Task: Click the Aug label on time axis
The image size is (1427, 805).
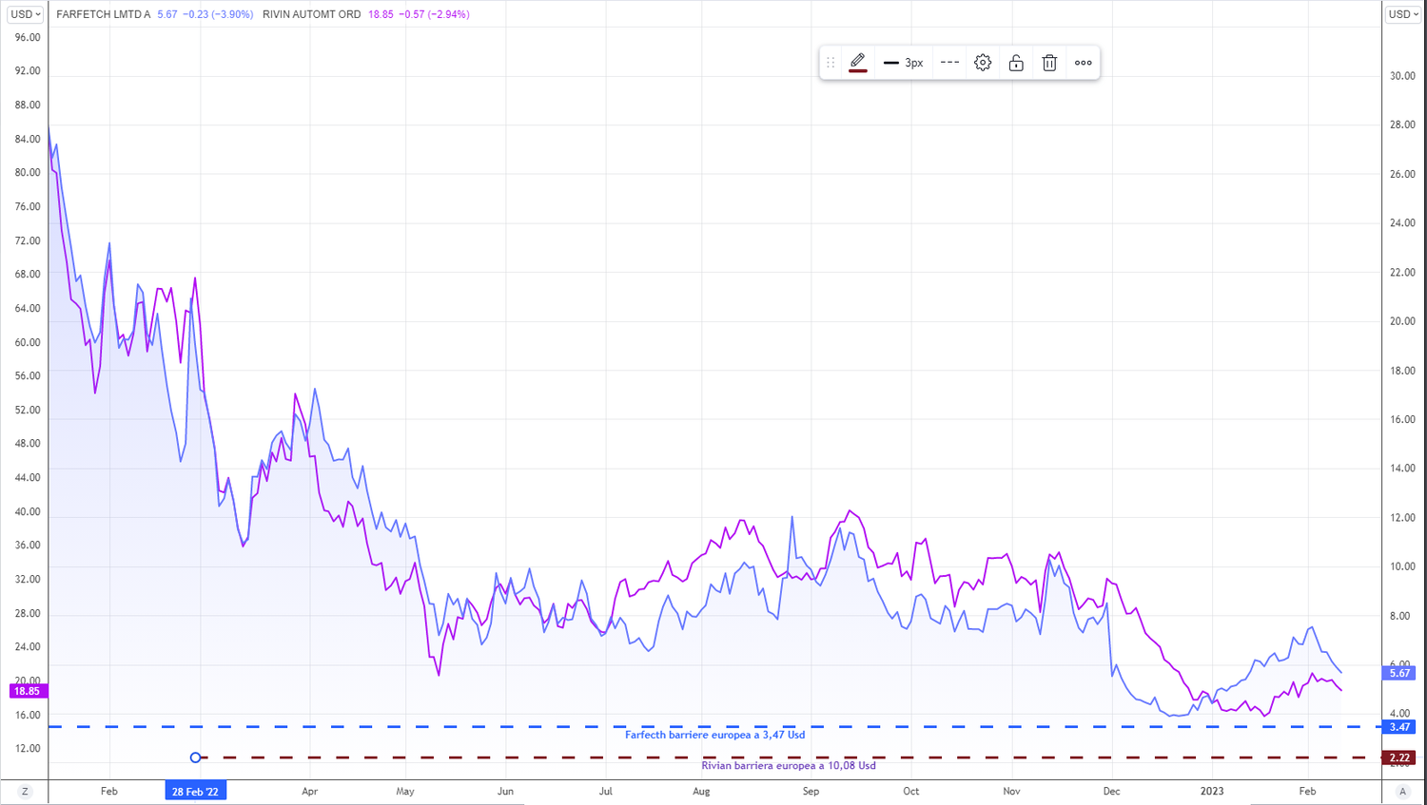Action: click(701, 791)
